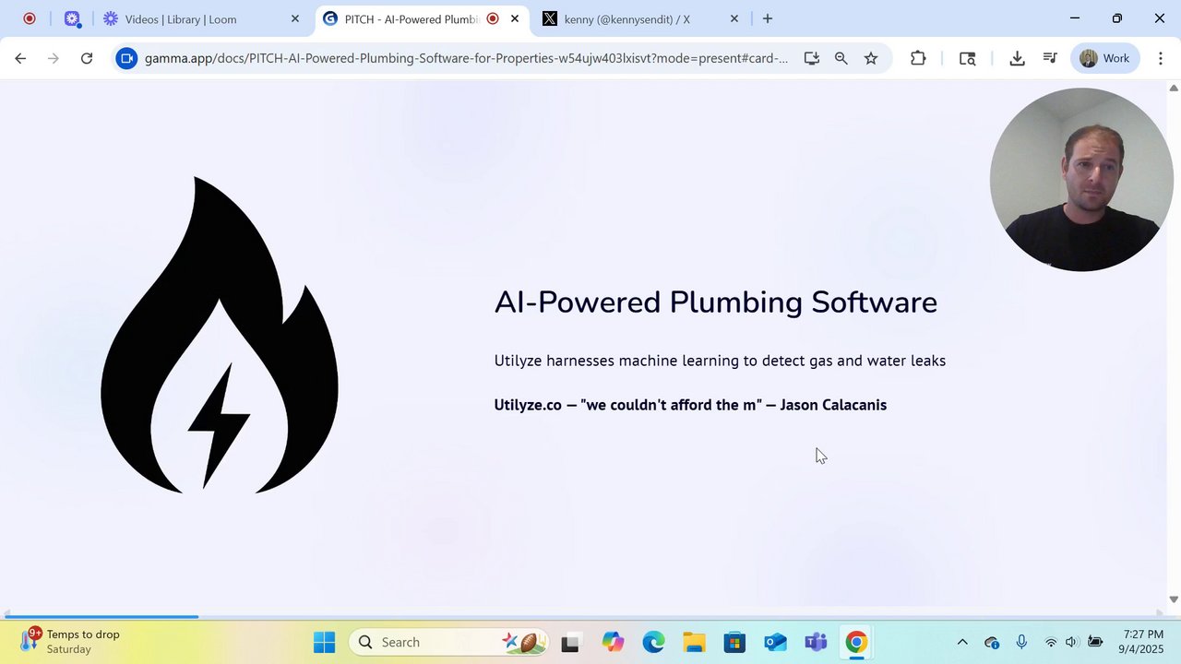Screen dimensions: 1181x664
Task: Click the taskbar Search box
Action: click(x=448, y=642)
